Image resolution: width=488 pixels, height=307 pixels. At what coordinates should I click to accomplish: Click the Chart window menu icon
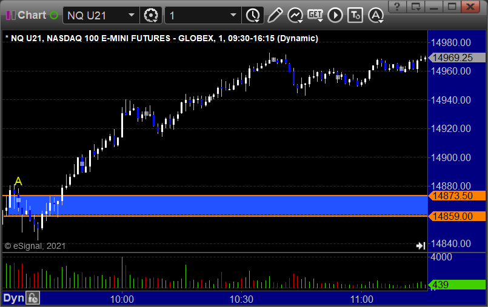pos(10,15)
